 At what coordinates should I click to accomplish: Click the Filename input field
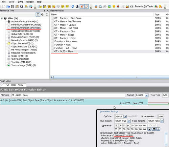[68, 95]
